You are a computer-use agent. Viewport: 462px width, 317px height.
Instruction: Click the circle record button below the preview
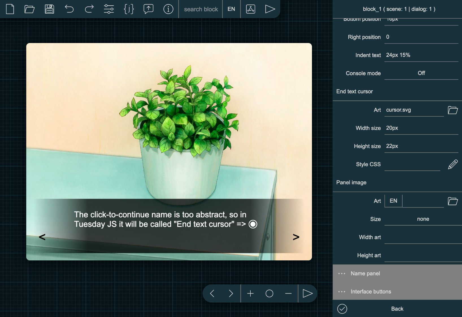(269, 294)
